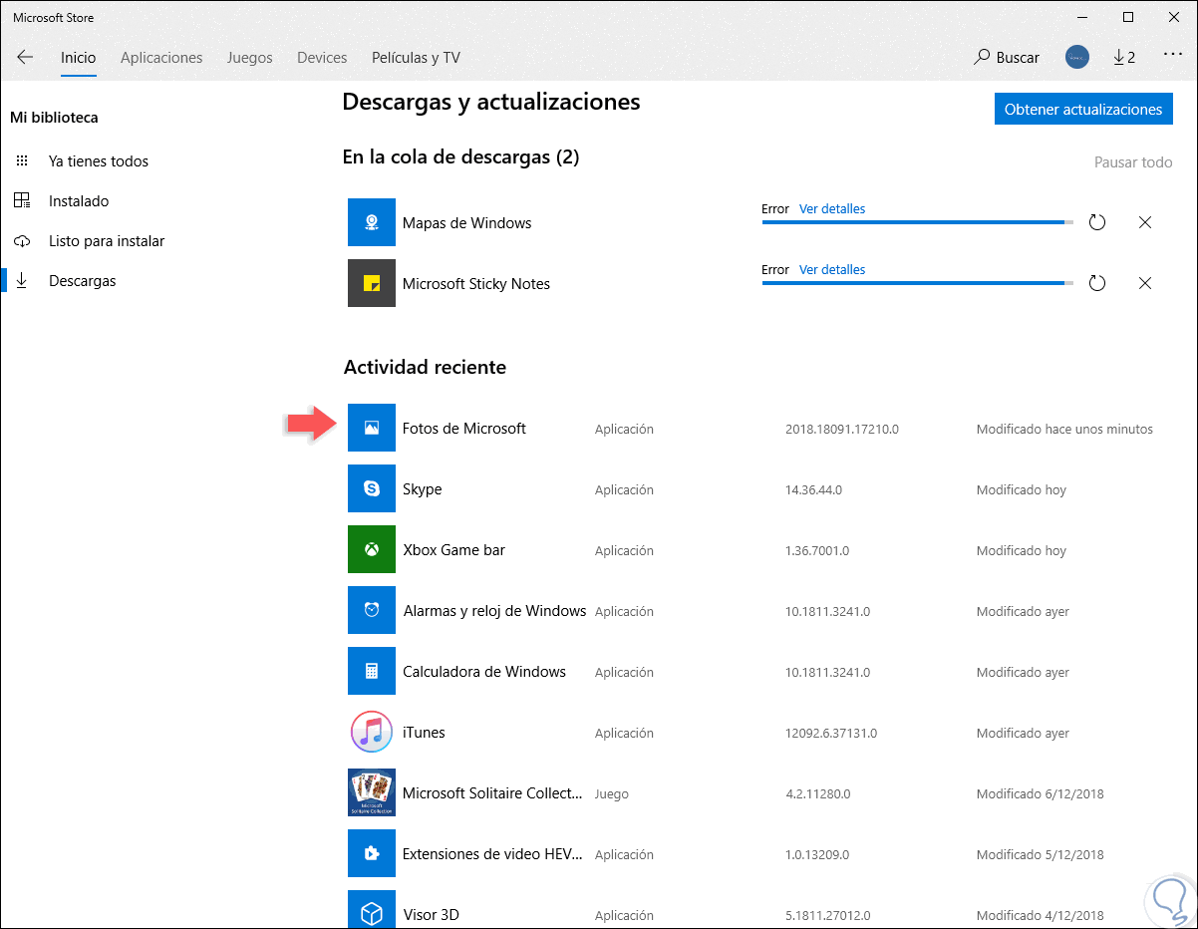
Task: Retry the Mapas de Windows download
Action: click(x=1097, y=222)
